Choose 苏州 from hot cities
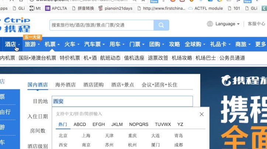 coord(109,145)
